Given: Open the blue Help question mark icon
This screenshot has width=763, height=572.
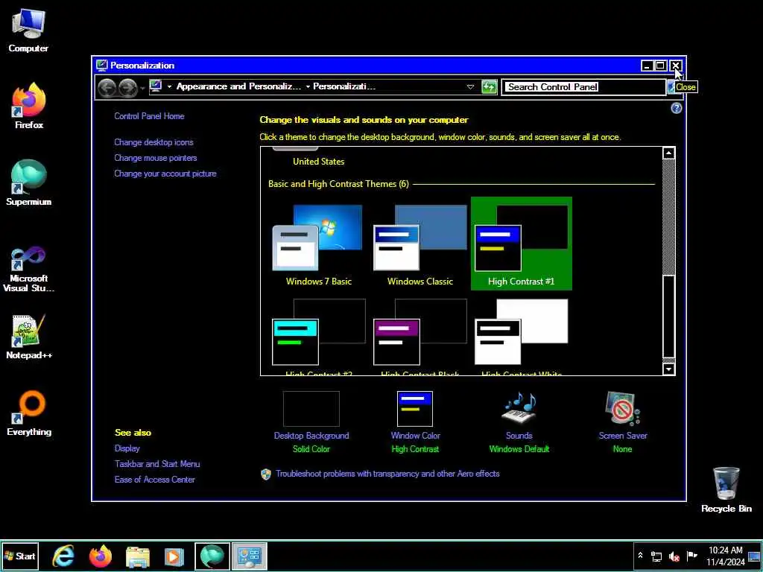Looking at the screenshot, I should [676, 109].
